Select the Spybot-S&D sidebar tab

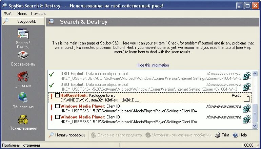point(23,21)
